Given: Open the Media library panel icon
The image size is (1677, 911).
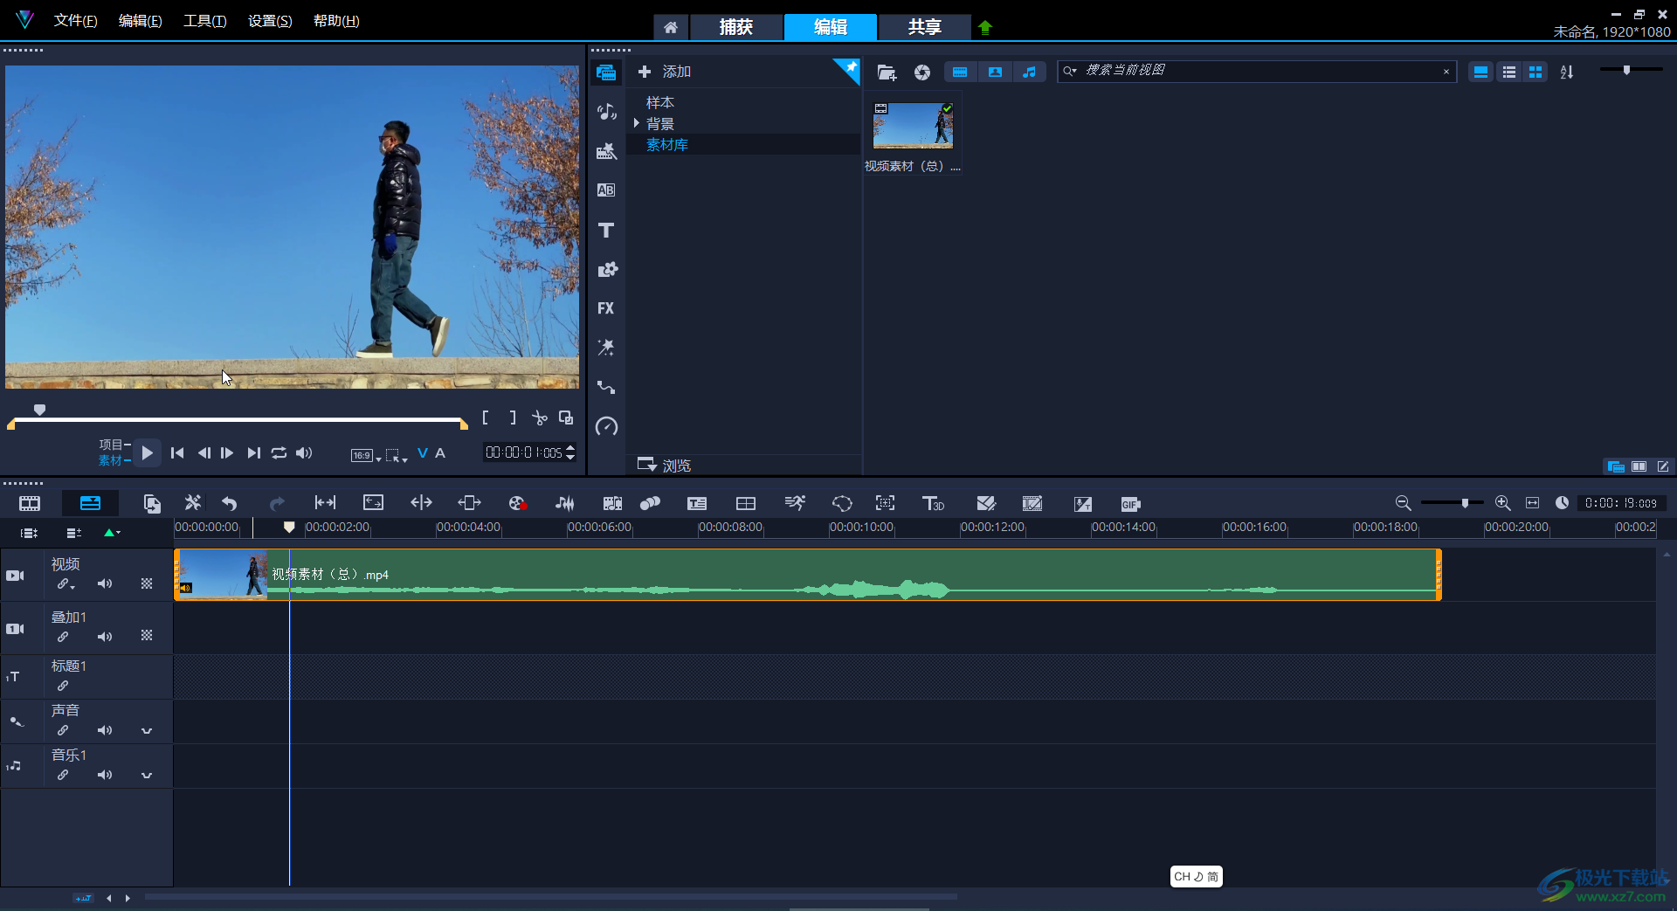Looking at the screenshot, I should coord(606,72).
